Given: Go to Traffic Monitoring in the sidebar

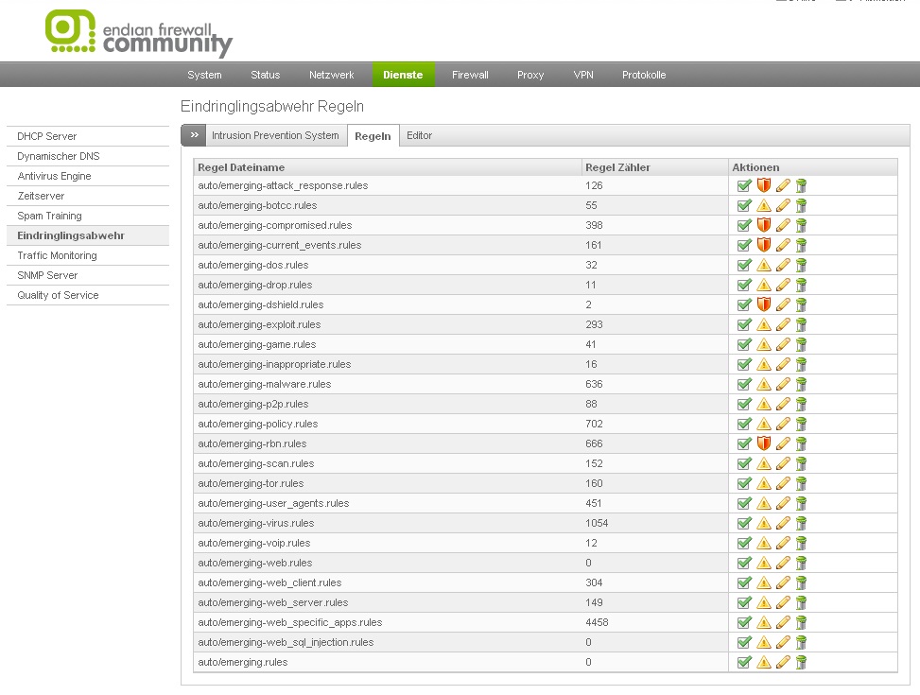Looking at the screenshot, I should pos(57,256).
